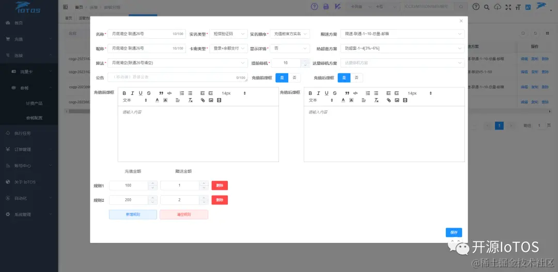This screenshot has width=558, height=272.
Task: Click the 清空规则 button
Action: point(183,214)
